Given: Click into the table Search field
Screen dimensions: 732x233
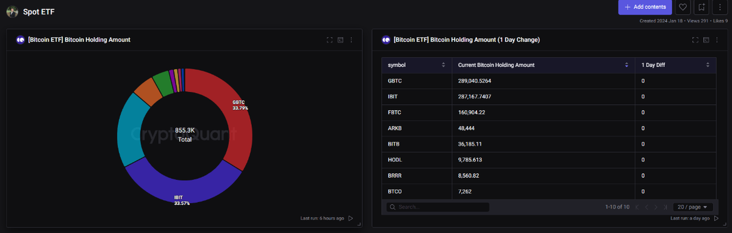Looking at the screenshot, I should pos(437,207).
